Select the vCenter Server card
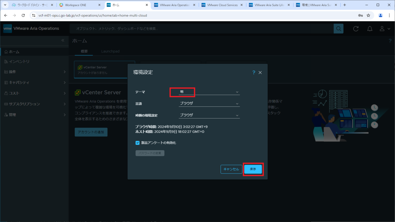The image size is (395, 222). [105, 69]
